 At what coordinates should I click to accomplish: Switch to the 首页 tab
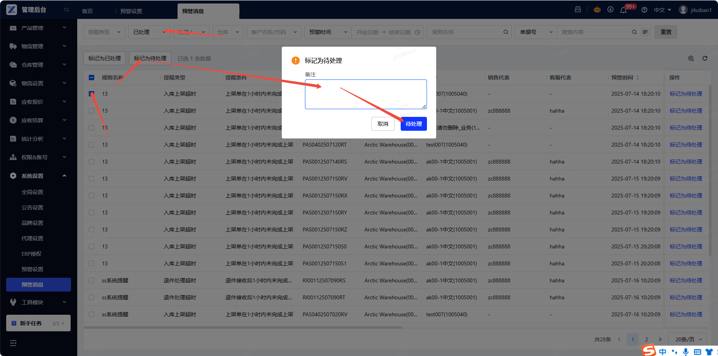[87, 11]
